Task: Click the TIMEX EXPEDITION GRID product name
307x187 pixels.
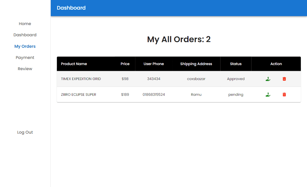Action: 81,79
